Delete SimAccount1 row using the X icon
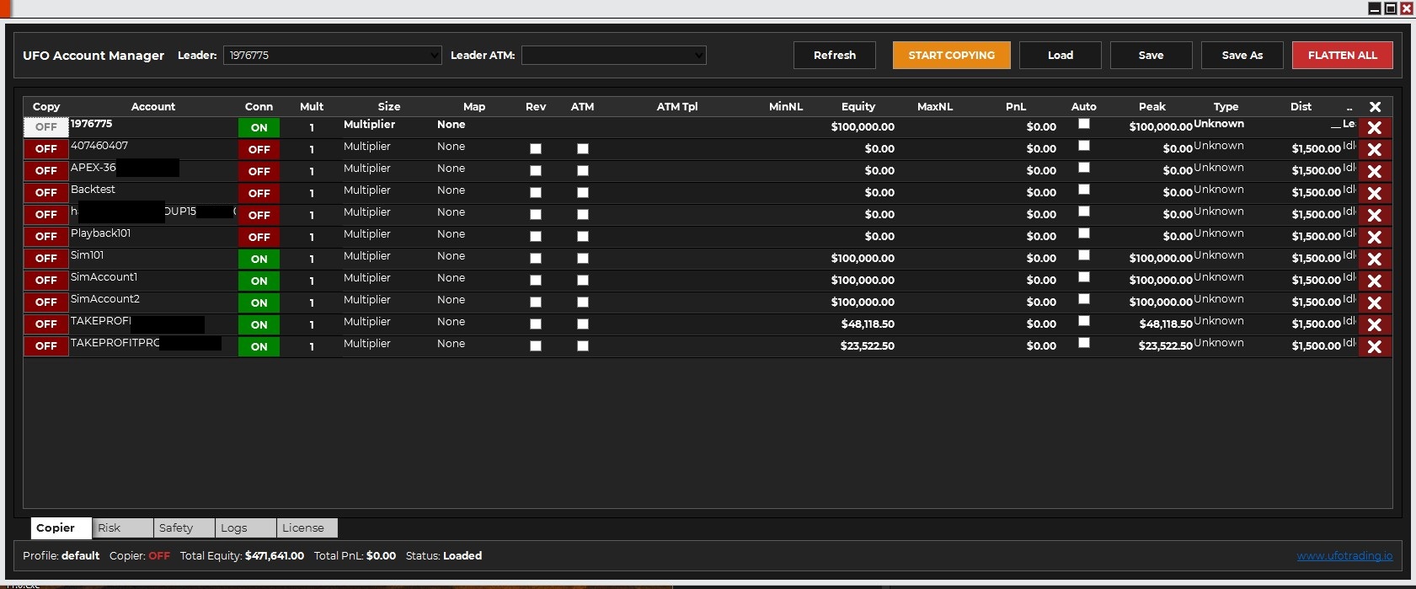1416x589 pixels. click(1374, 281)
